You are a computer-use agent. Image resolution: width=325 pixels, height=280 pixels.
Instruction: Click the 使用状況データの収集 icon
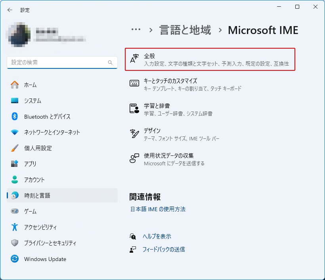tap(134, 159)
